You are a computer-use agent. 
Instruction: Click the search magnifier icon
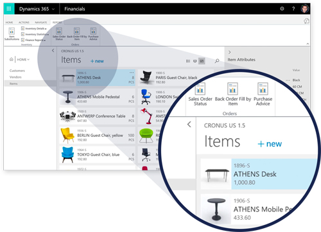217,61
